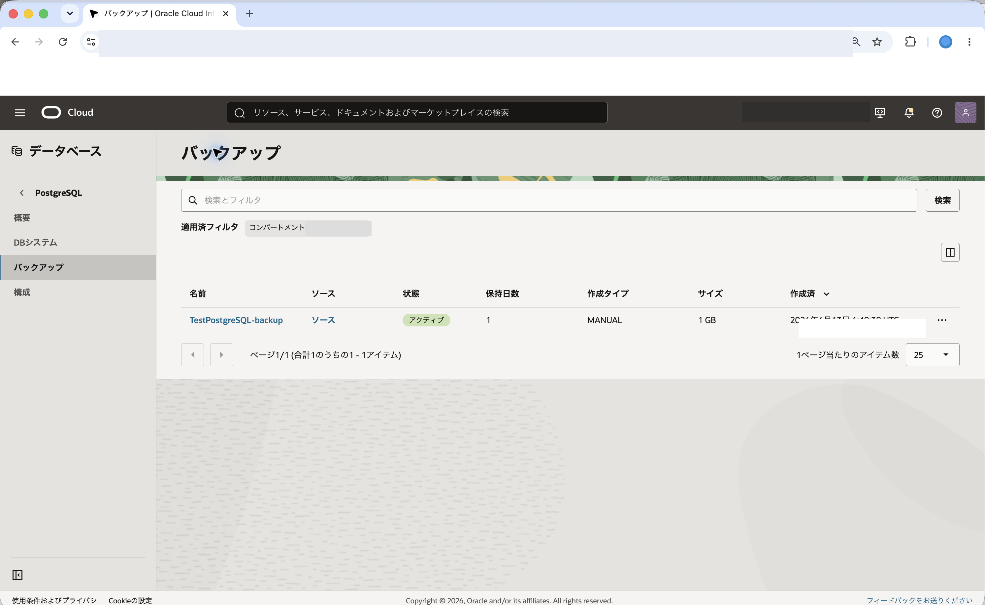Viewport: 985px width, 605px height.
Task: Click フィードバックをお送りください link
Action: click(919, 600)
